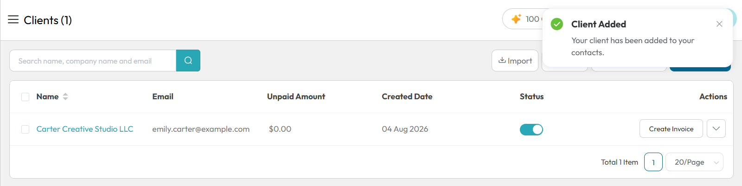Viewport: 742px width, 186px height.
Task: Click the Import button
Action: point(515,60)
